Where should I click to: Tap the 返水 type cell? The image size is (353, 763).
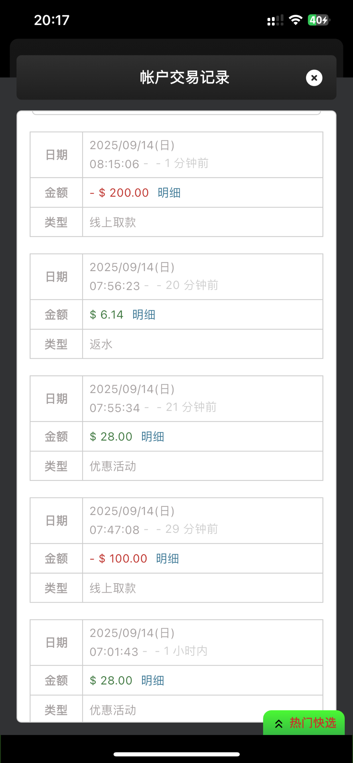(202, 344)
